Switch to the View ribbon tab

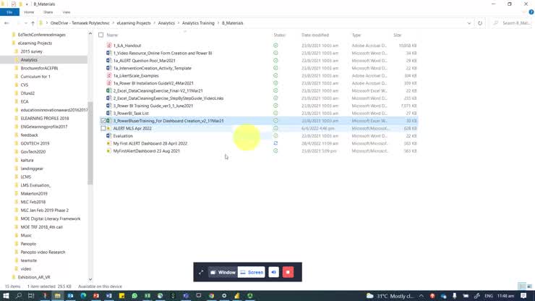coord(67,12)
